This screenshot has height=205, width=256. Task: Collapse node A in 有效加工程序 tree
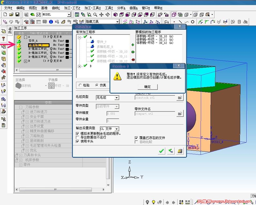pos(79,37)
